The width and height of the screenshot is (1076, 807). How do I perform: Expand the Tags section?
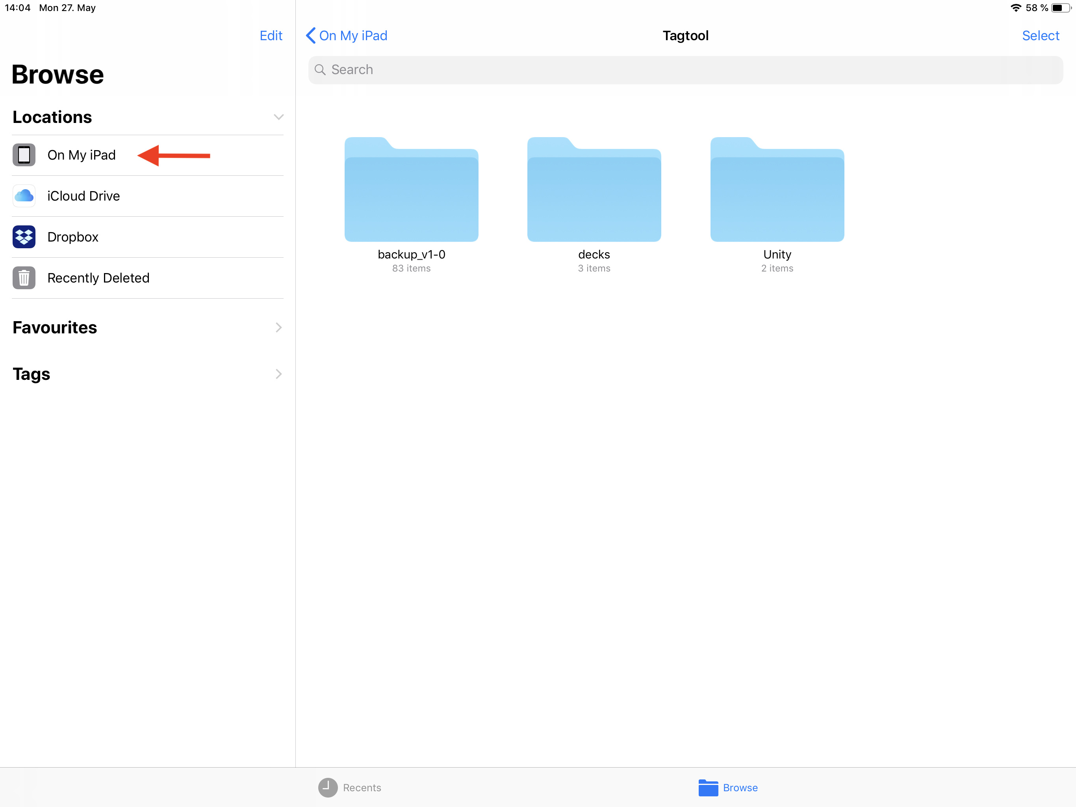click(x=278, y=374)
